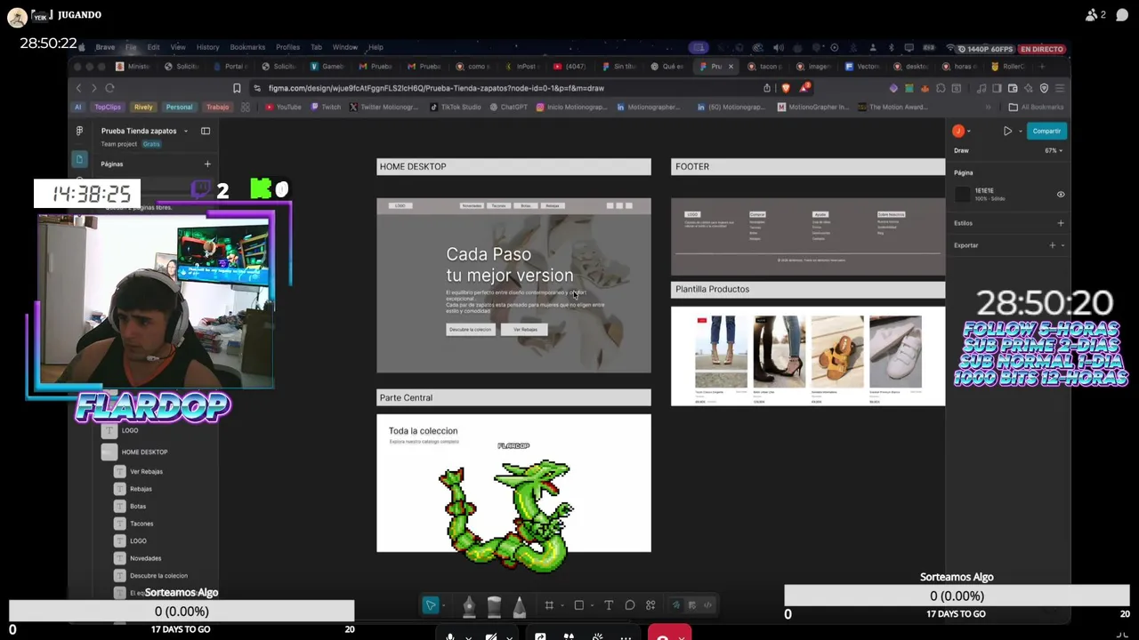Open the Bookmarks menu in menu bar
This screenshot has height=640, width=1139.
[x=247, y=47]
